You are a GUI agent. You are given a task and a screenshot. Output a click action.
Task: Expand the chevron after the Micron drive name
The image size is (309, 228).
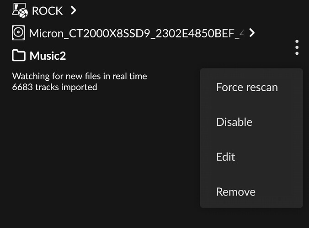252,33
